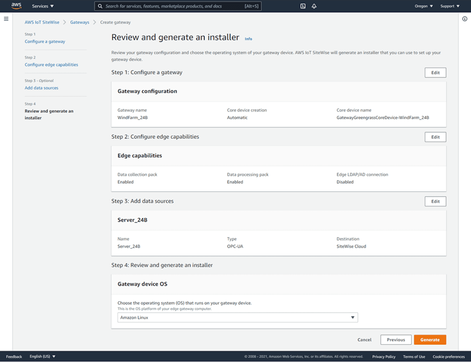Go to Step 1 Configure a gateway

coord(45,42)
